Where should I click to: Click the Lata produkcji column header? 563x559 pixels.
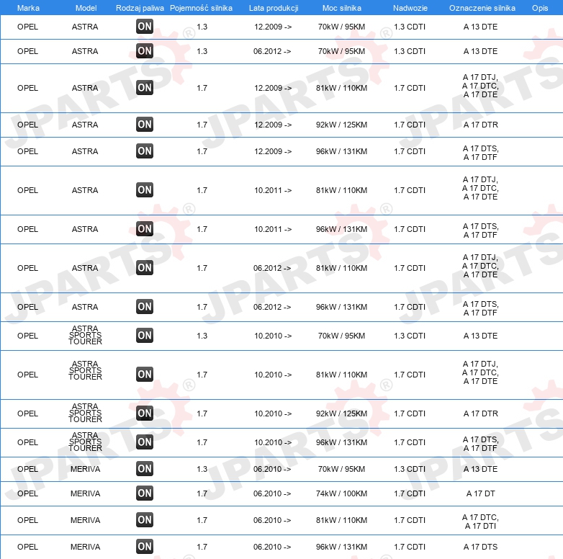point(274,8)
